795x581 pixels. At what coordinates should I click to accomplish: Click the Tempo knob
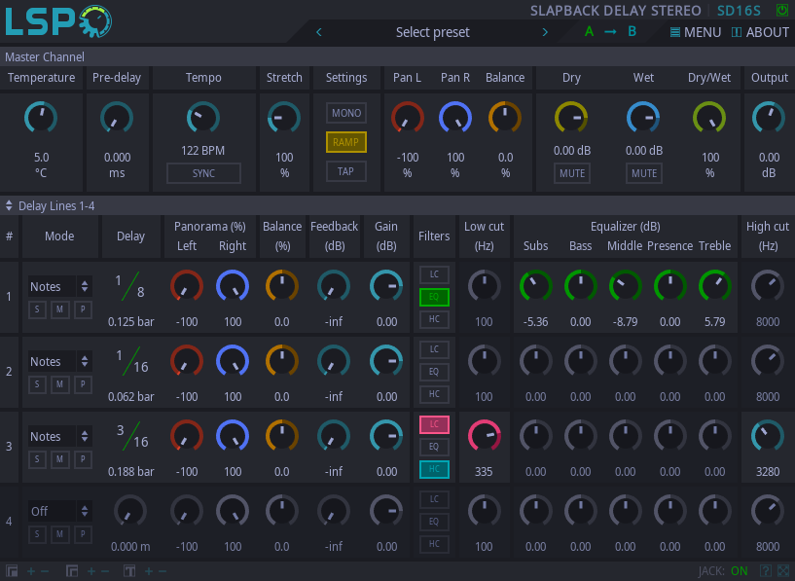[203, 117]
